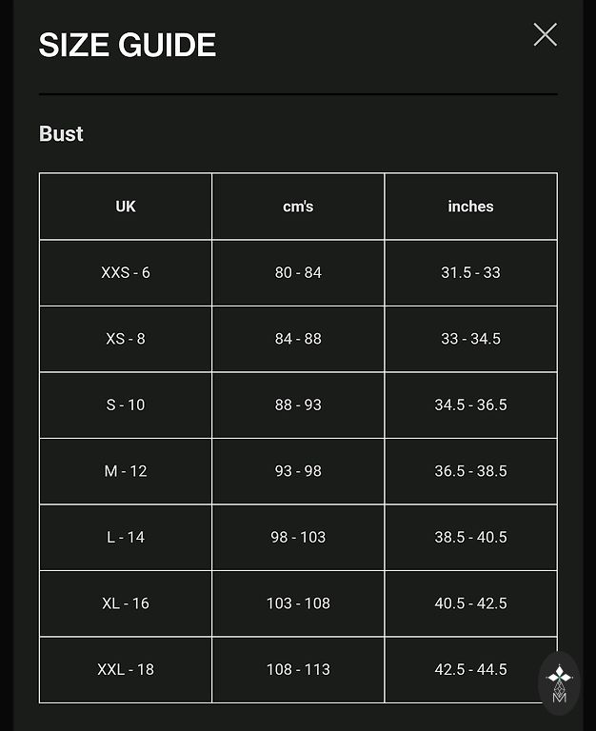Viewport: 596px width, 731px height.
Task: Tap the 108 - 113 cm cell
Action: point(298,669)
